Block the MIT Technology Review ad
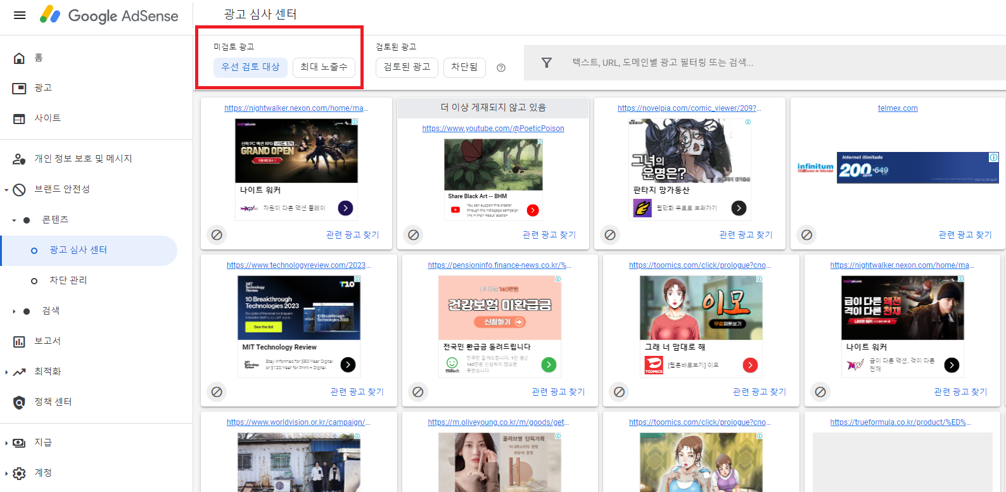The height and width of the screenshot is (492, 1006). pyautogui.click(x=217, y=392)
